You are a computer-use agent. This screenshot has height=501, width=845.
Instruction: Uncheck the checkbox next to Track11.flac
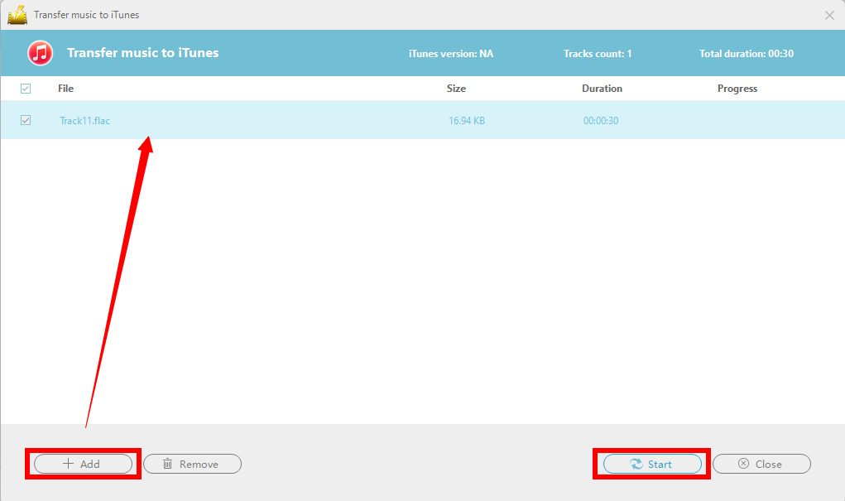26,120
